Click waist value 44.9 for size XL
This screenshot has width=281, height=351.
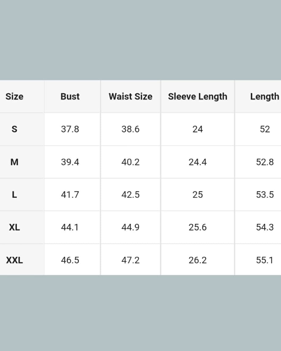tap(130, 228)
